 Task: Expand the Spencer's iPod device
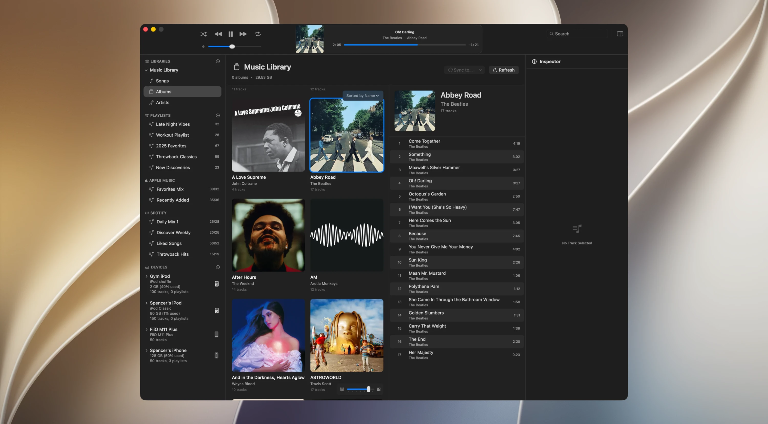click(x=146, y=303)
